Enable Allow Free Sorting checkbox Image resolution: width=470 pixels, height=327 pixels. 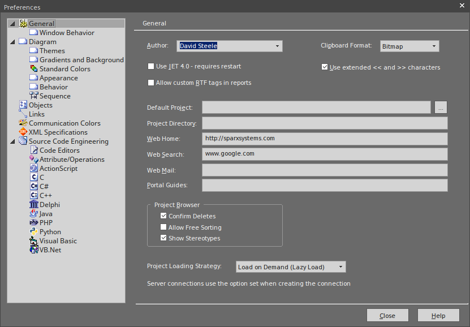(x=163, y=227)
